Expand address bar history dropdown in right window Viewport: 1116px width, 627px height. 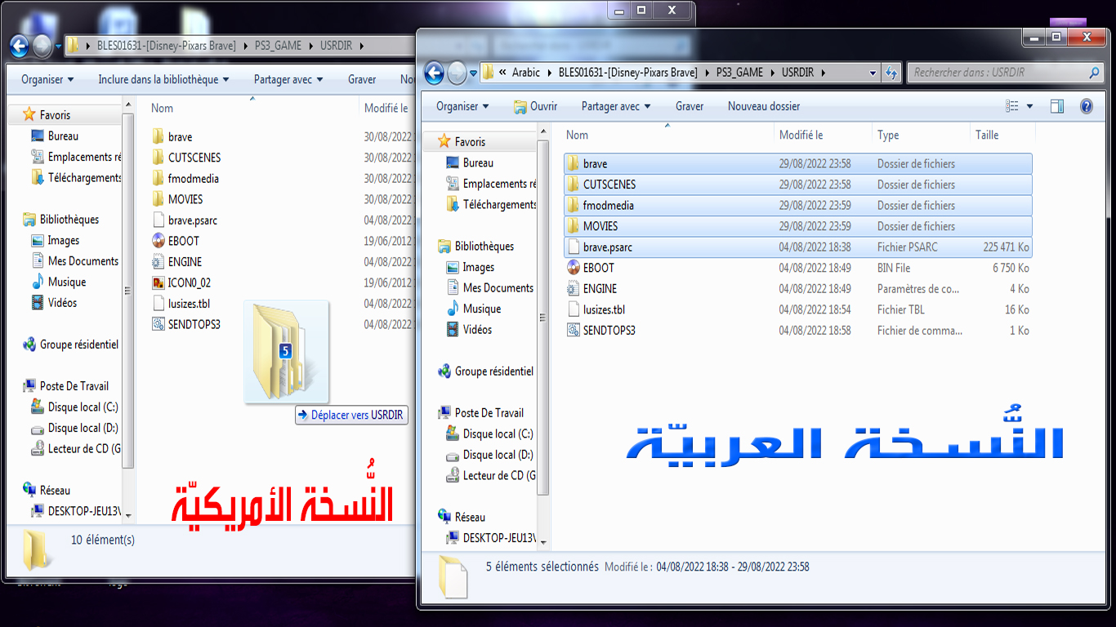pos(873,73)
